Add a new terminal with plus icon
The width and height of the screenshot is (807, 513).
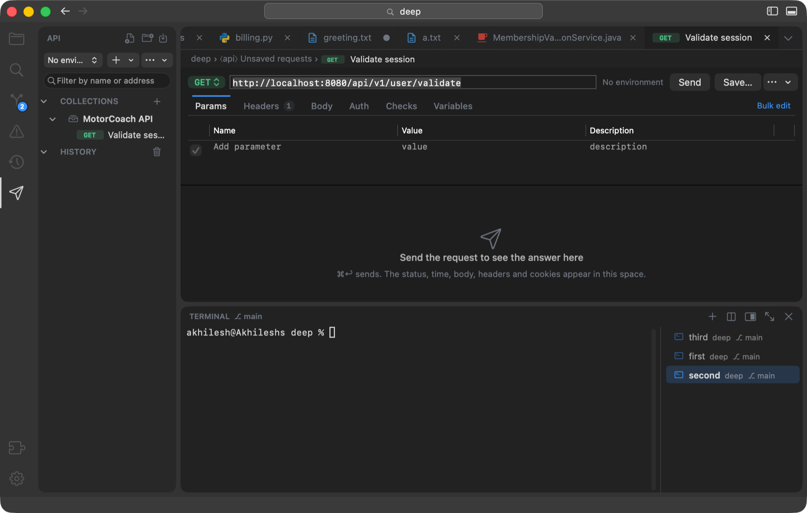[x=712, y=316]
